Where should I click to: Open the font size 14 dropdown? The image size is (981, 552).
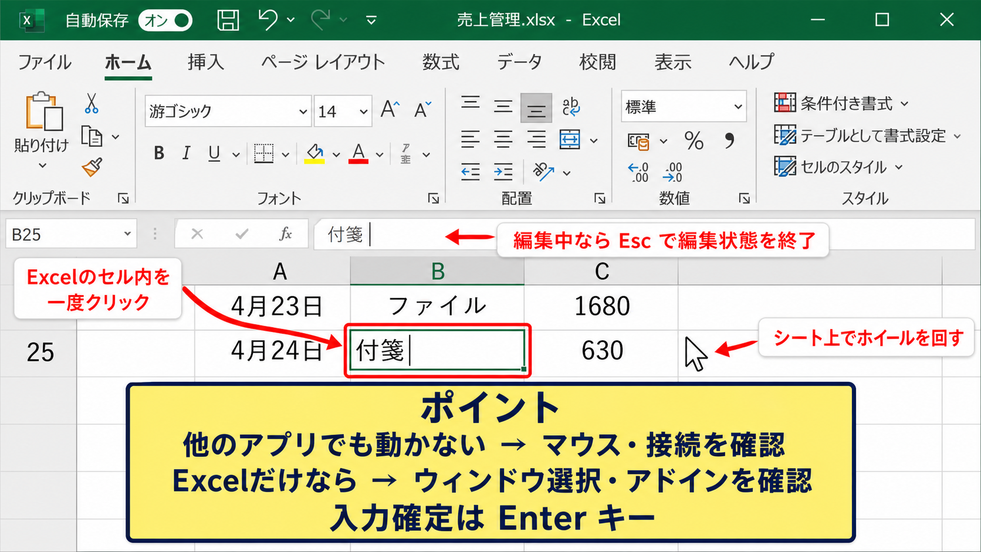[x=363, y=111]
